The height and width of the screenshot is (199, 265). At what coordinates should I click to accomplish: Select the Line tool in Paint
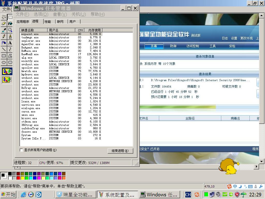click(x=4, y=49)
